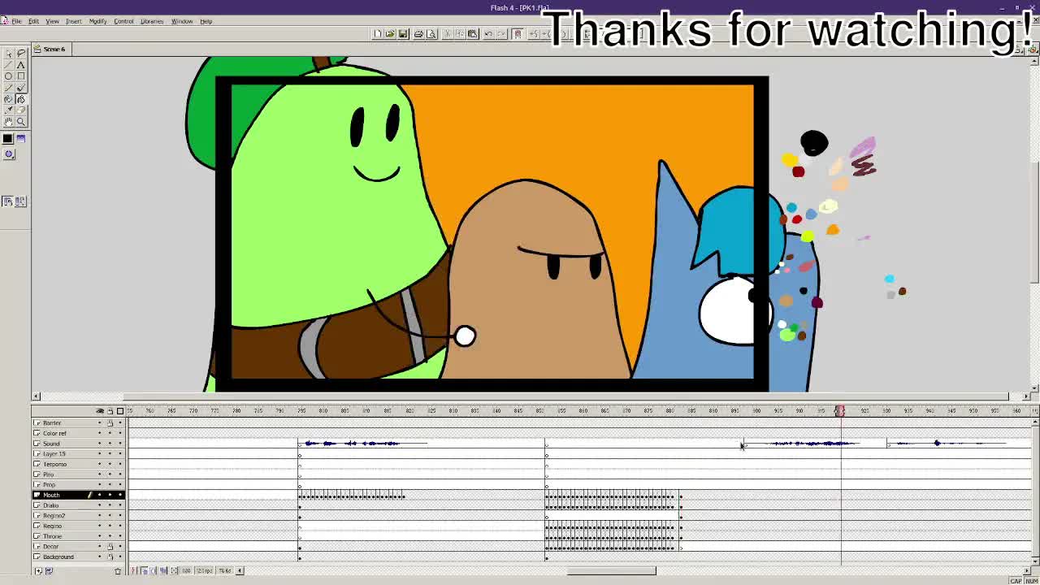This screenshot has height=585, width=1040.
Task: Open the Control menu
Action: tap(123, 21)
